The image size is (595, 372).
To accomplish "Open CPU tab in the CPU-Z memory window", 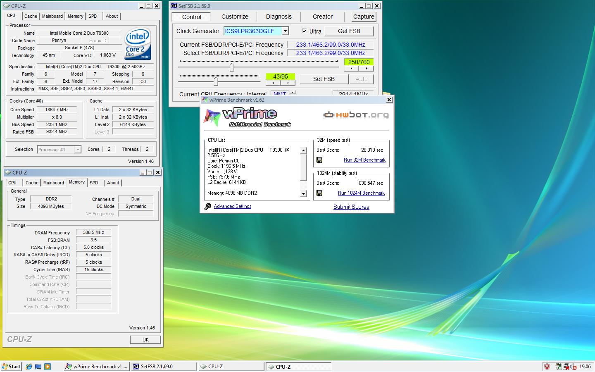I will pyautogui.click(x=12, y=183).
